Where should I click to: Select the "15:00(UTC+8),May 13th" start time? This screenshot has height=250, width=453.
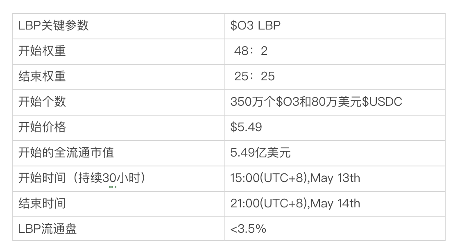(x=295, y=178)
